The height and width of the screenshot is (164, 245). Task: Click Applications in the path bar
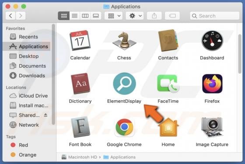click(x=119, y=157)
